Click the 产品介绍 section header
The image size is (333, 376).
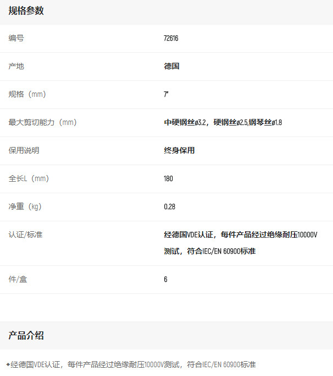[26, 336]
